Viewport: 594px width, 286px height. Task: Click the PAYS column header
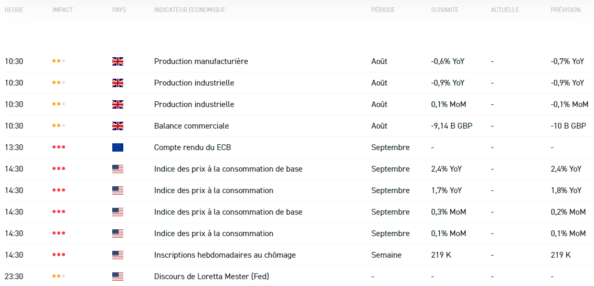tap(119, 10)
